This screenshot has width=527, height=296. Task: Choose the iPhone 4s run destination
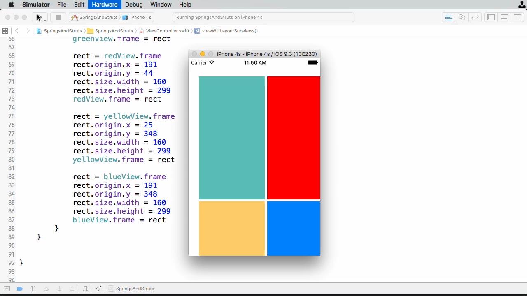point(137,17)
